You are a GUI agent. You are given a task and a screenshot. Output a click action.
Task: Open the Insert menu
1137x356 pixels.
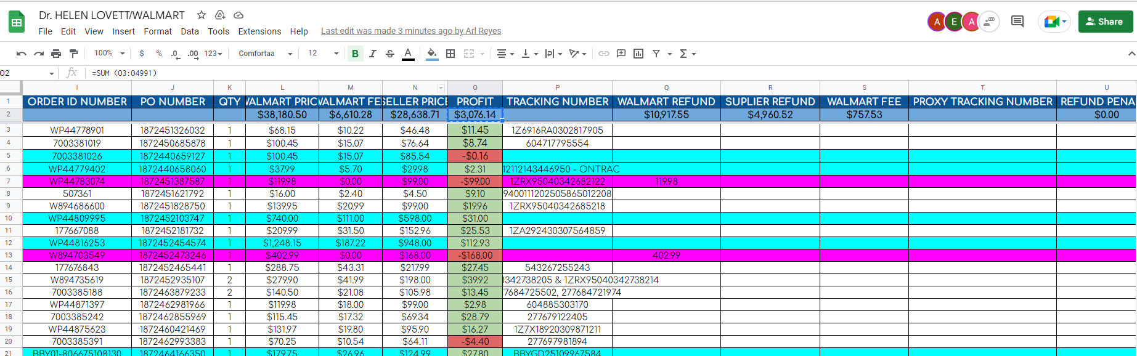[123, 31]
